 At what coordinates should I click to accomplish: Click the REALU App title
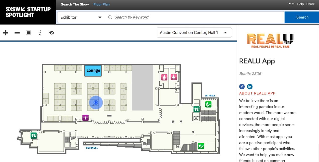pos(257,61)
